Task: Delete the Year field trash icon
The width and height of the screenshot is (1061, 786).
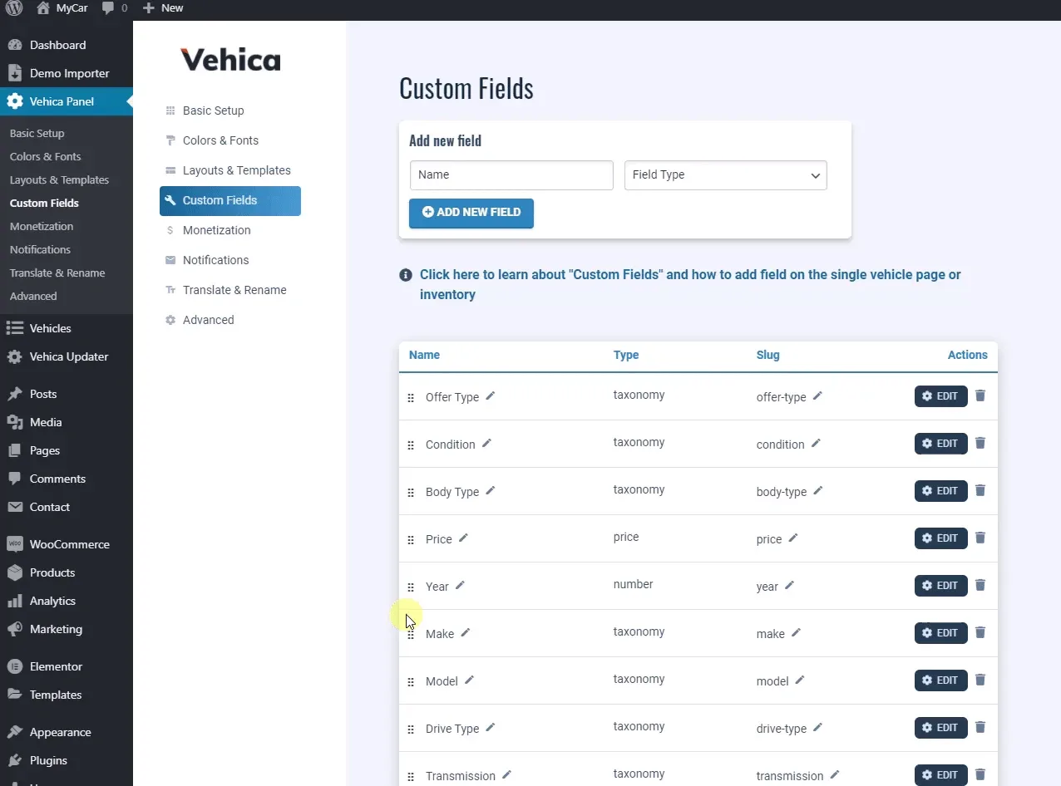Action: (980, 585)
